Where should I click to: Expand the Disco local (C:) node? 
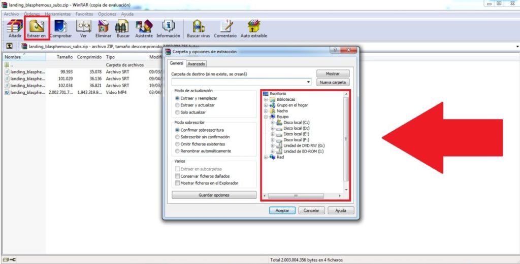tap(272, 123)
